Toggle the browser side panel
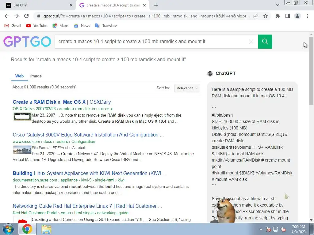The width and height of the screenshot is (314, 235). pyautogui.click(x=288, y=16)
